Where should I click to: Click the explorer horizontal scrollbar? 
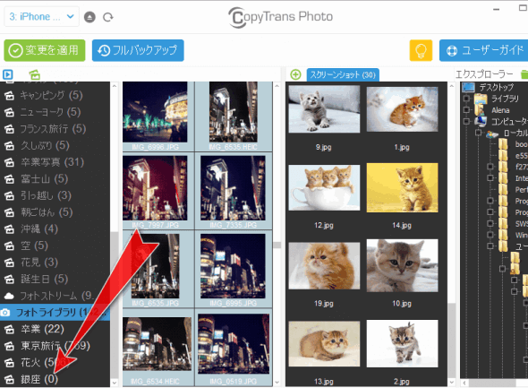coord(492,383)
